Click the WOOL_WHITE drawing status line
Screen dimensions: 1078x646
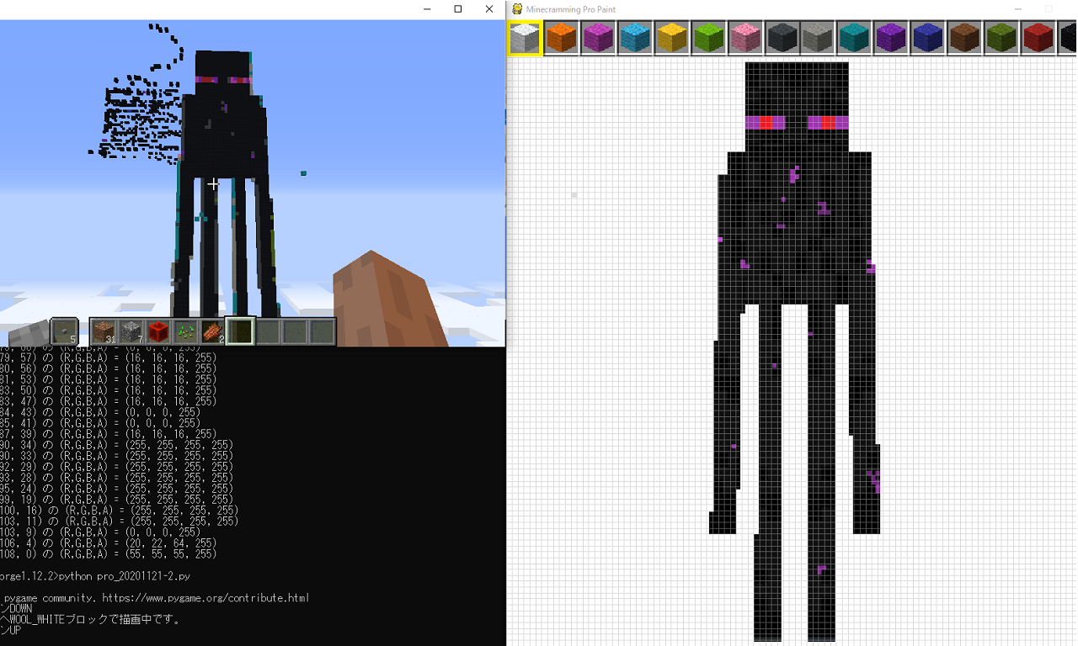(90, 620)
